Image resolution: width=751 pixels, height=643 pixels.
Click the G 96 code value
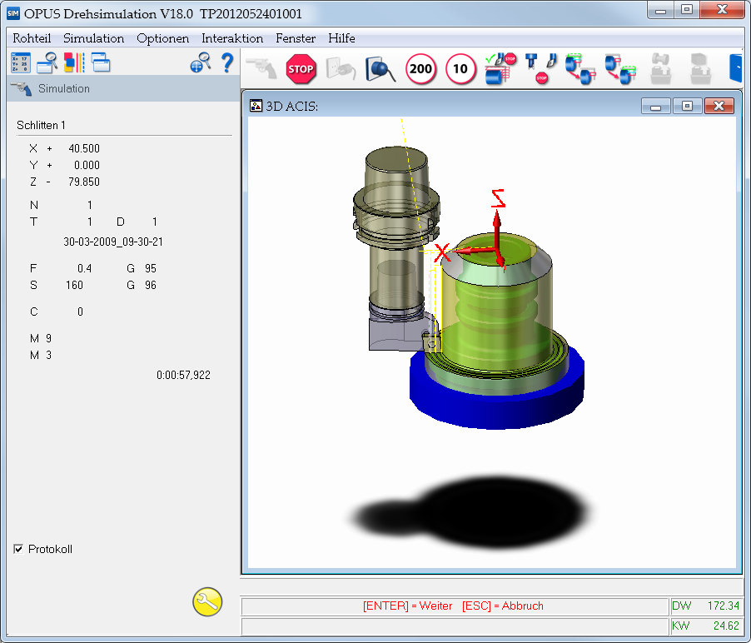[x=142, y=286]
